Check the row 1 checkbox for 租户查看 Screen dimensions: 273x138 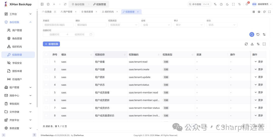tap(46, 62)
